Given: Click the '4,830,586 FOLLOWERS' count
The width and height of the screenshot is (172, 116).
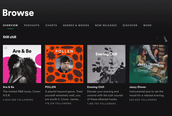Looking at the screenshot, I should coord(18,100).
